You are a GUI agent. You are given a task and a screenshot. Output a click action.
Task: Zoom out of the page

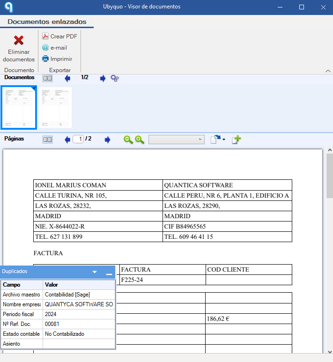pyautogui.click(x=128, y=140)
